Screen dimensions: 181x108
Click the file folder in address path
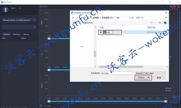tap(118, 18)
